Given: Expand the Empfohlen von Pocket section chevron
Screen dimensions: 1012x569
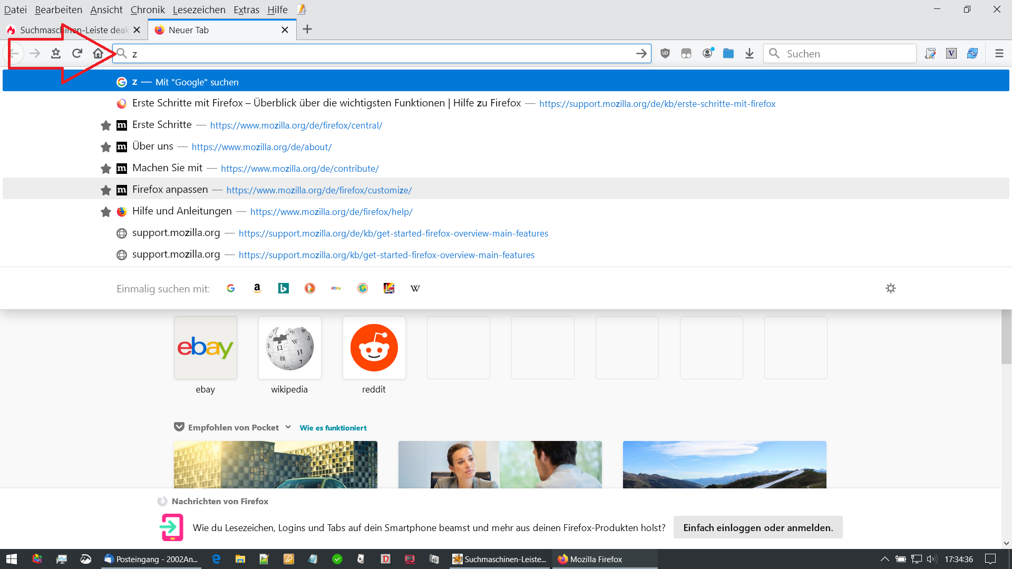Looking at the screenshot, I should click(x=288, y=427).
